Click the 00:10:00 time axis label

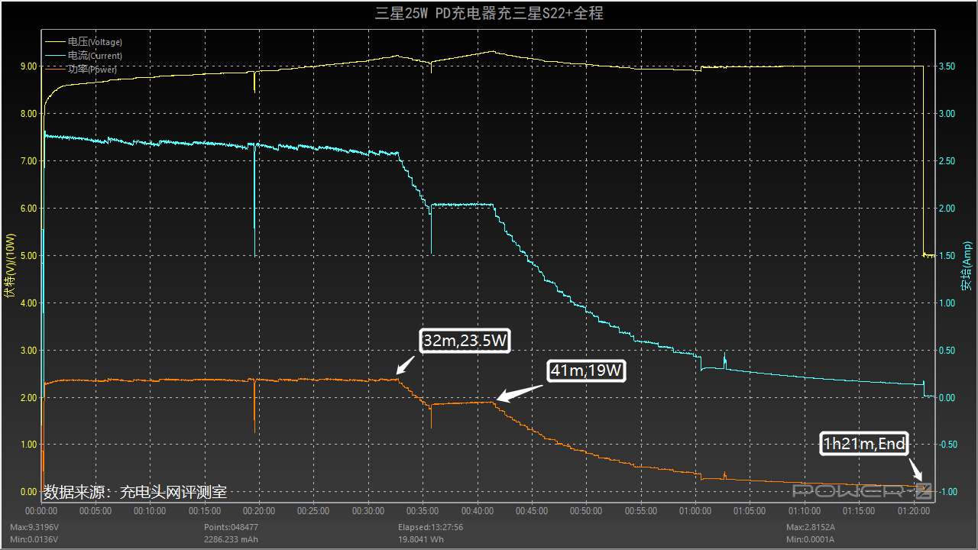tap(151, 511)
